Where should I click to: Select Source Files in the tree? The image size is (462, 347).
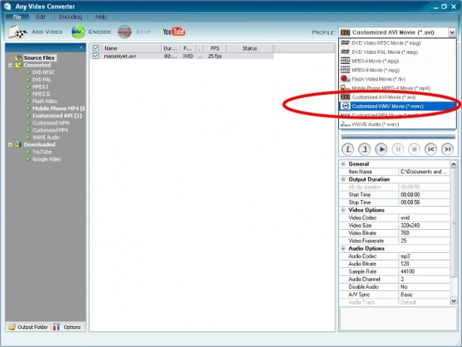click(39, 58)
